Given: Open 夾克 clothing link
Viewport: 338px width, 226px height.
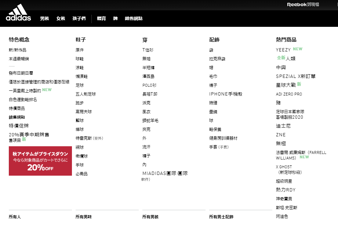Looking at the screenshot, I should (x=146, y=129).
